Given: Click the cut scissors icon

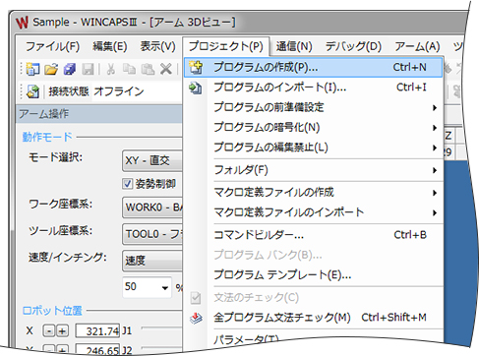Looking at the screenshot, I should (111, 69).
